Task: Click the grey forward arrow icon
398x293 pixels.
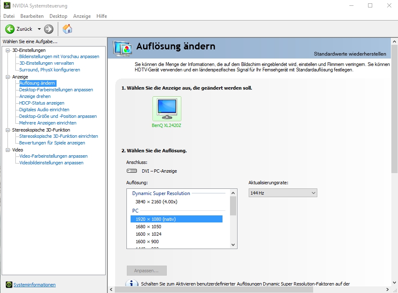Action: tap(49, 29)
